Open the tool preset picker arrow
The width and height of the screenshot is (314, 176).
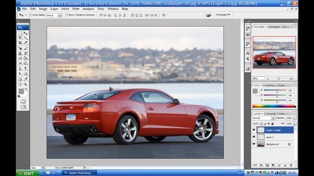[26, 15]
